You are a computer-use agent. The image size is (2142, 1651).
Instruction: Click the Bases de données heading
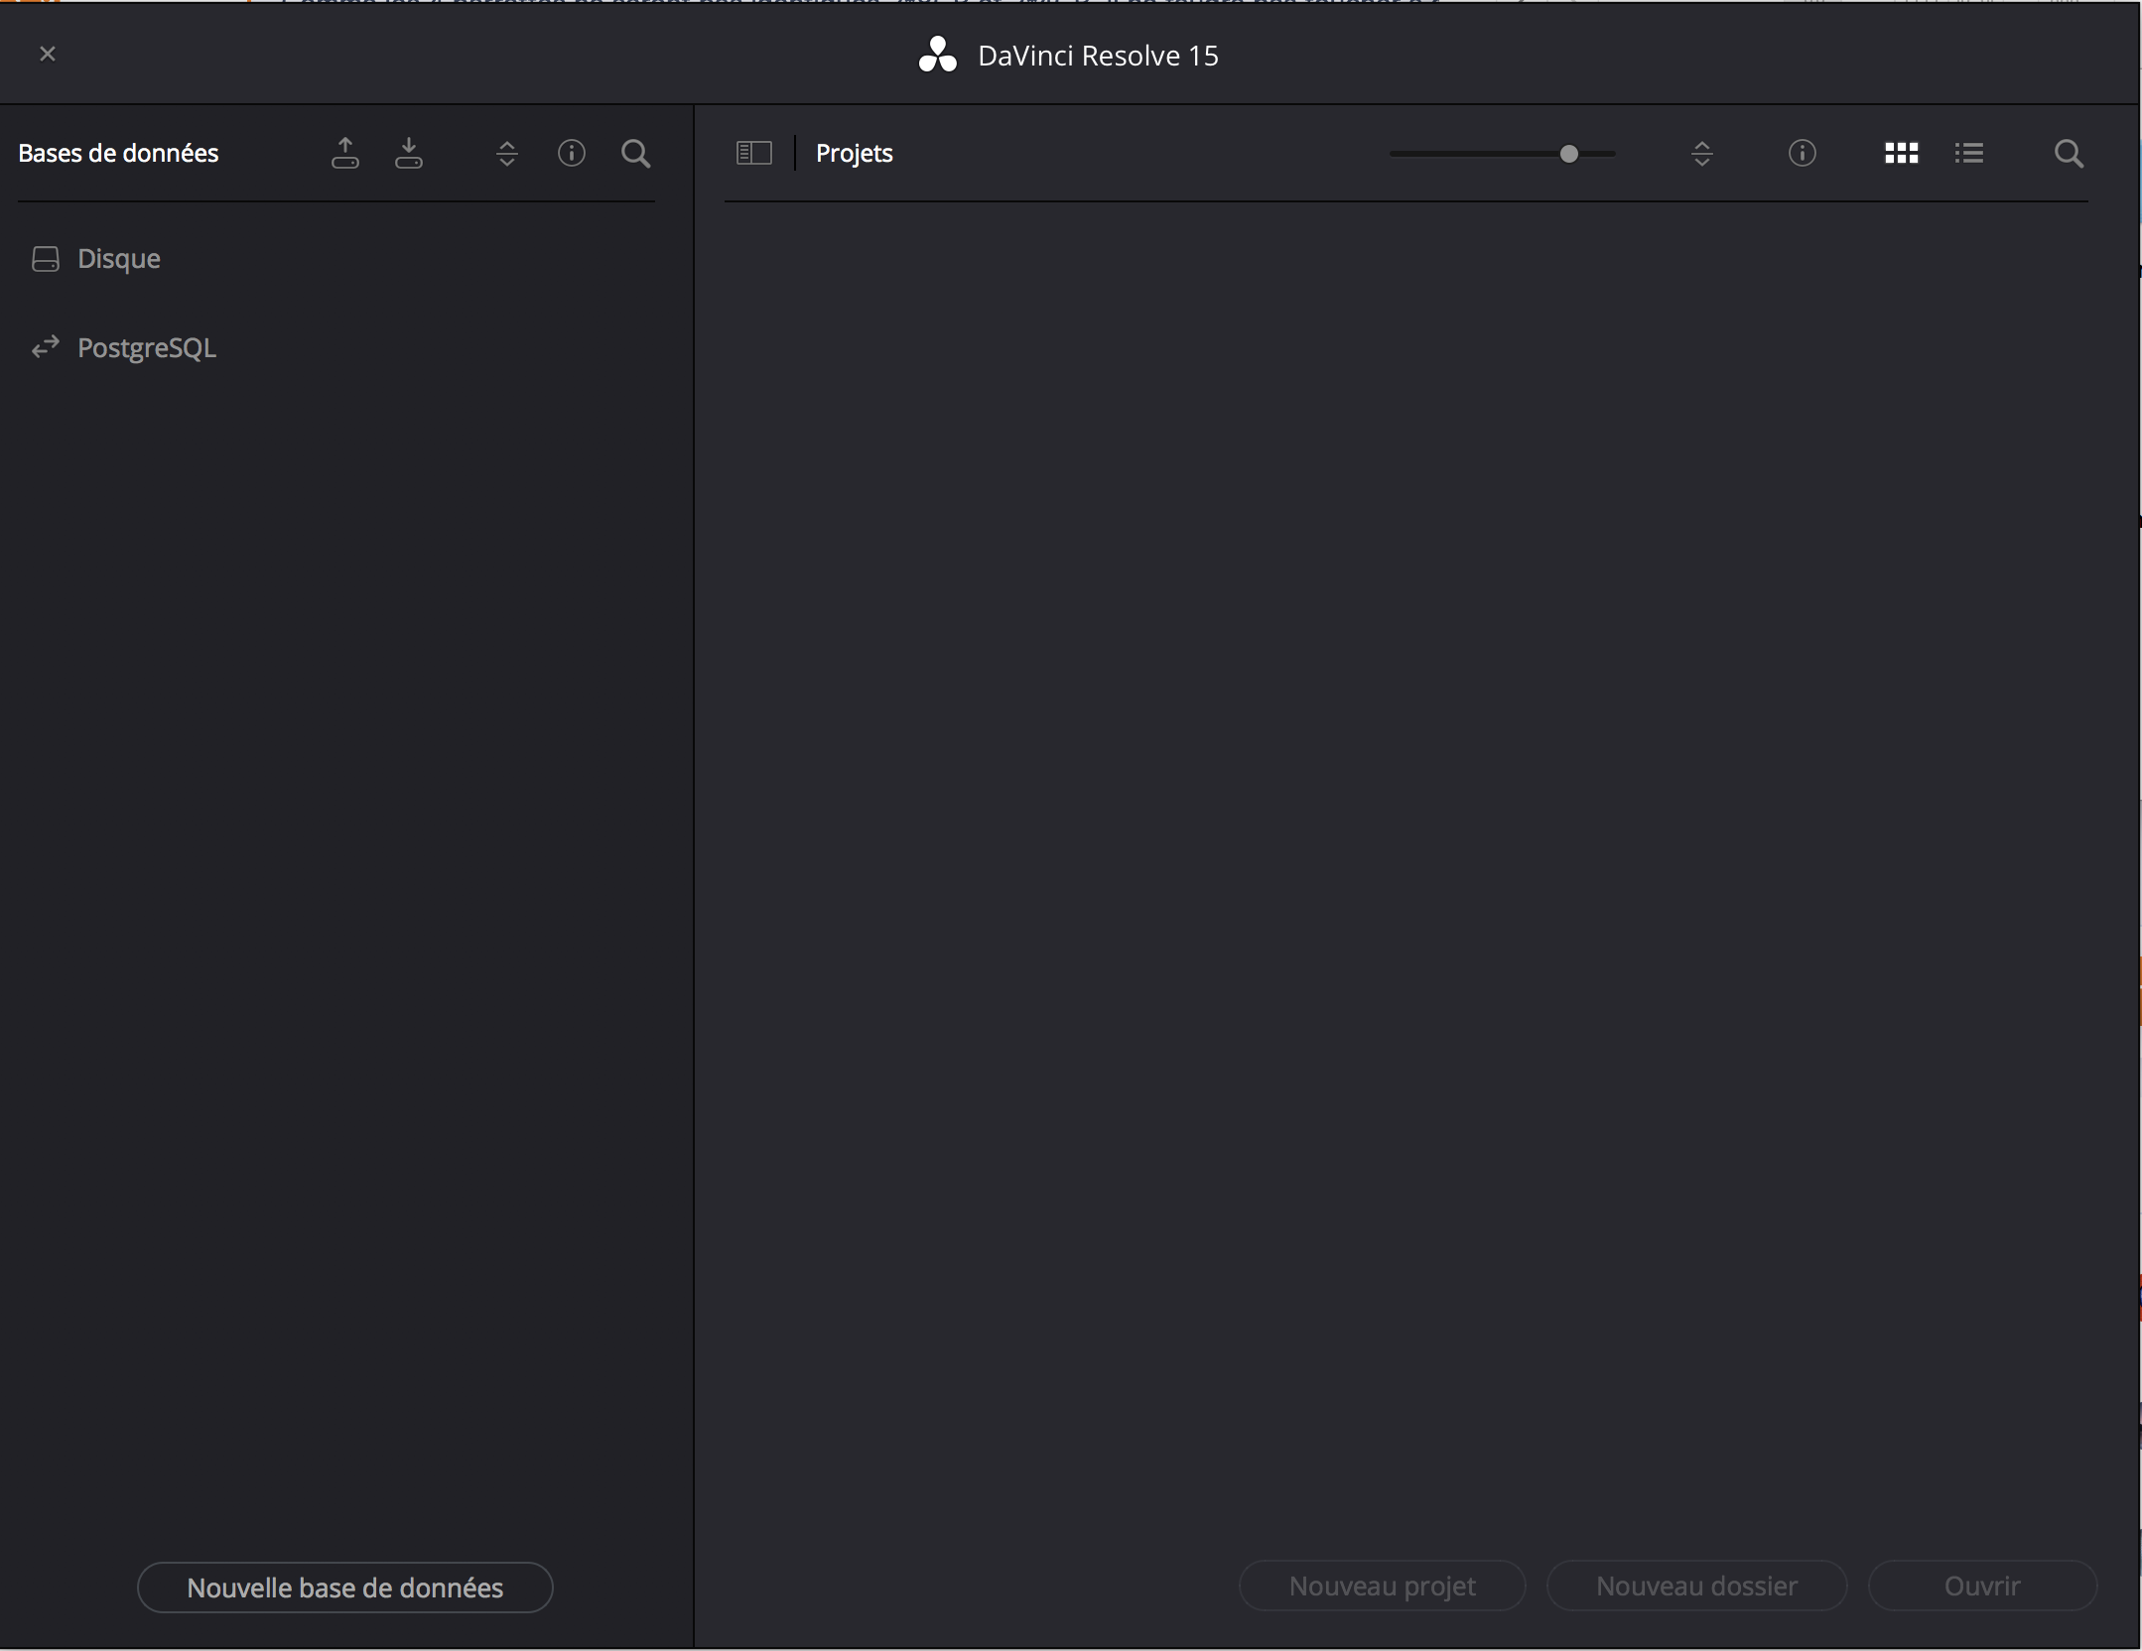point(118,153)
